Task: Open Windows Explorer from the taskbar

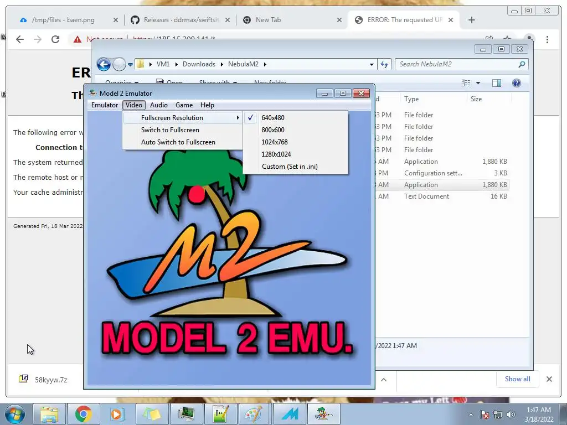Action: [49, 414]
